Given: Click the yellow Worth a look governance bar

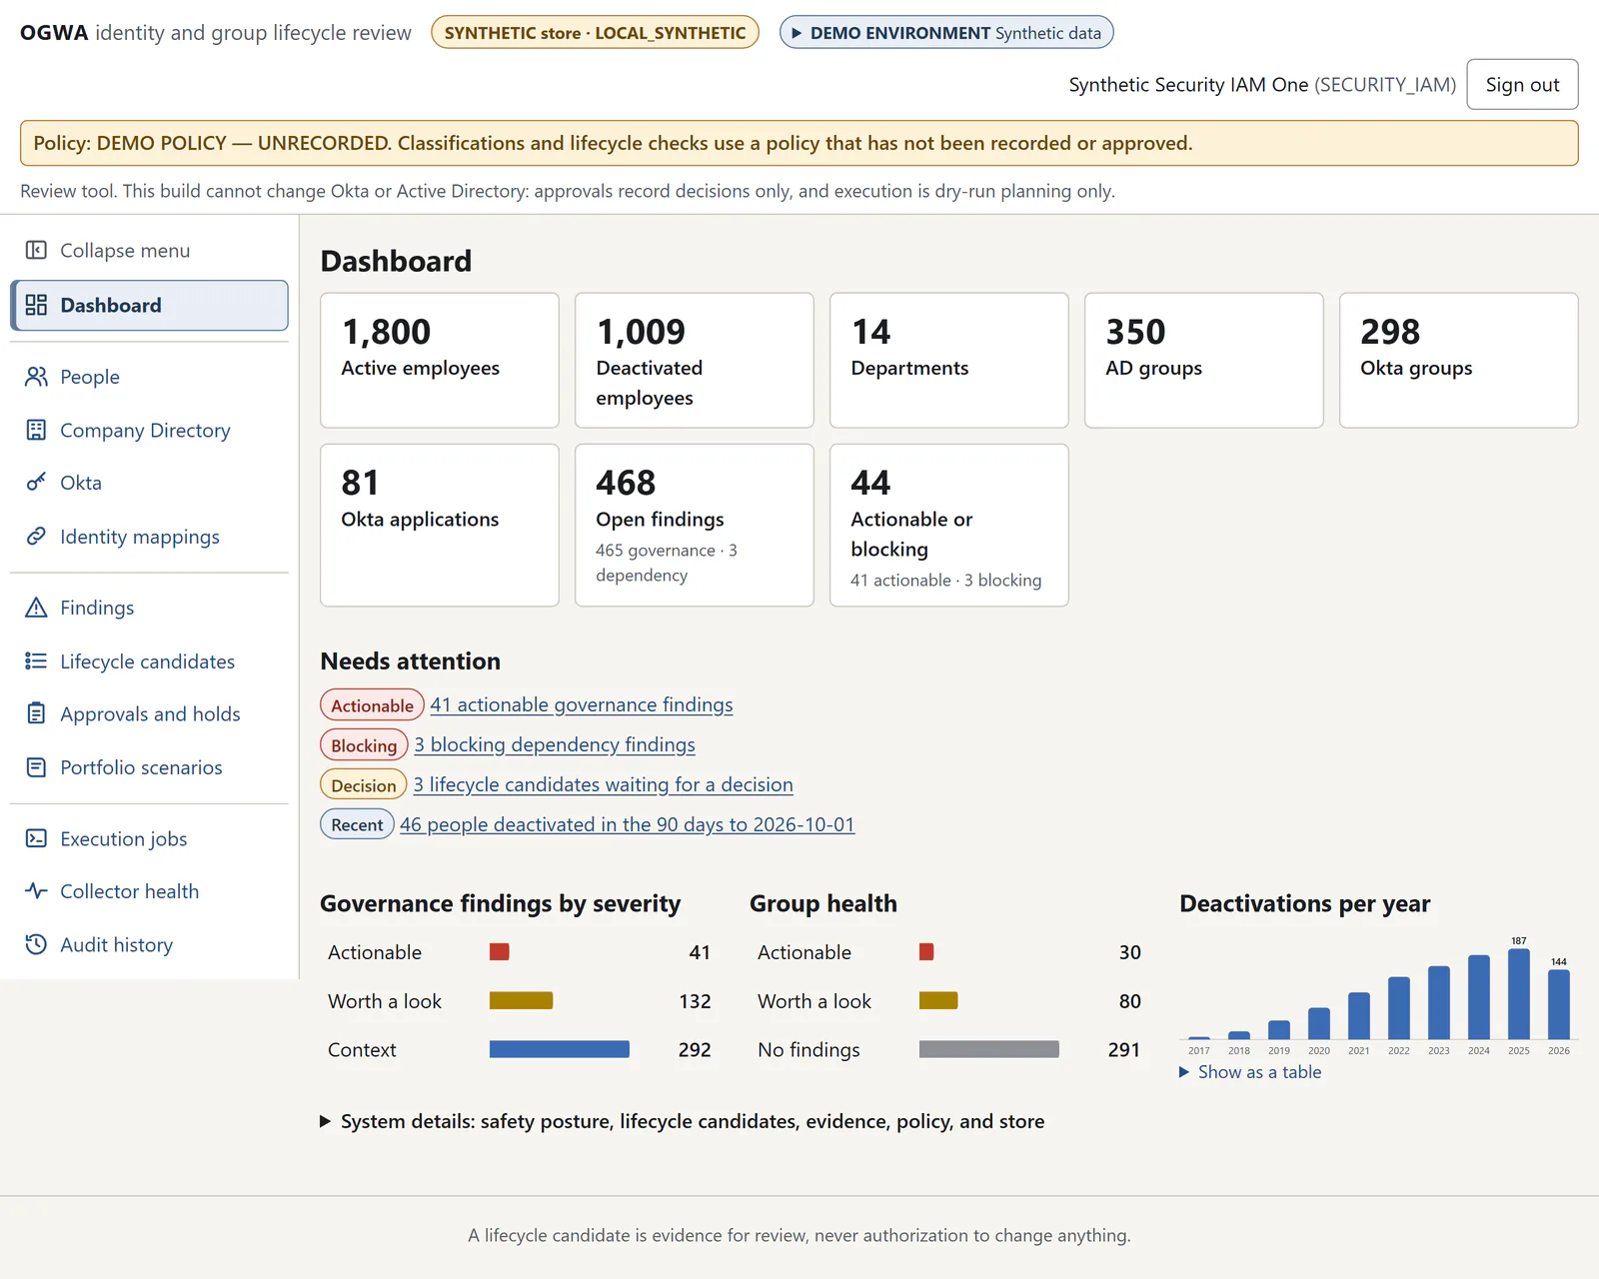Looking at the screenshot, I should tap(521, 1000).
